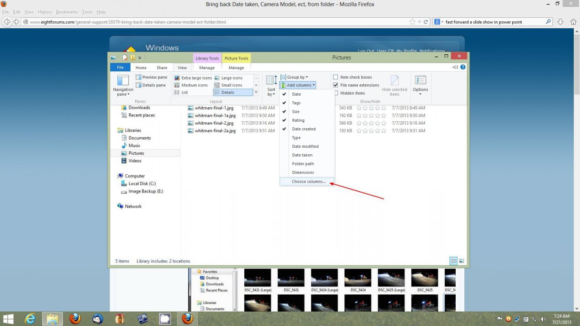Click Choose columns... menu entry
580x326 pixels.
[307, 182]
